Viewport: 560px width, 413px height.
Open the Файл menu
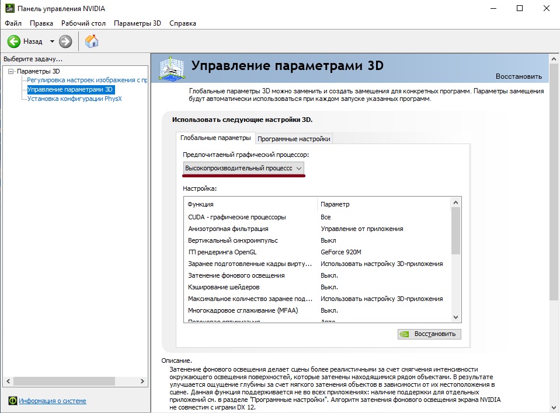(13, 23)
